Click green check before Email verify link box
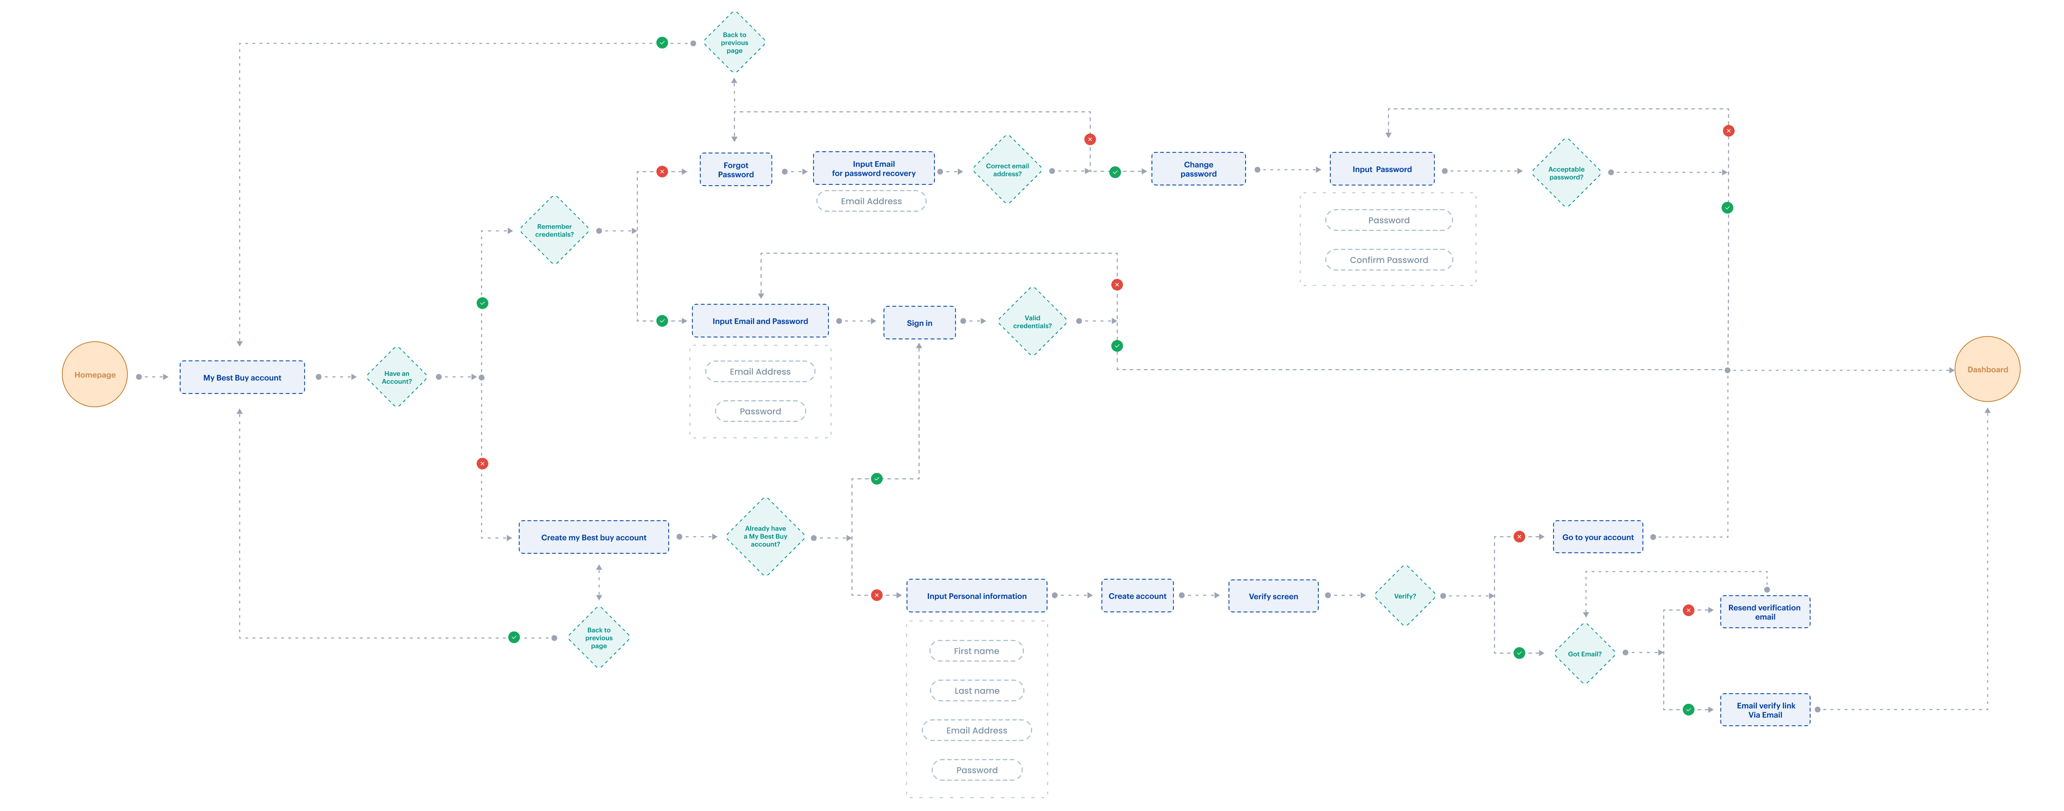This screenshot has height=811, width=2064. pos(1688,709)
